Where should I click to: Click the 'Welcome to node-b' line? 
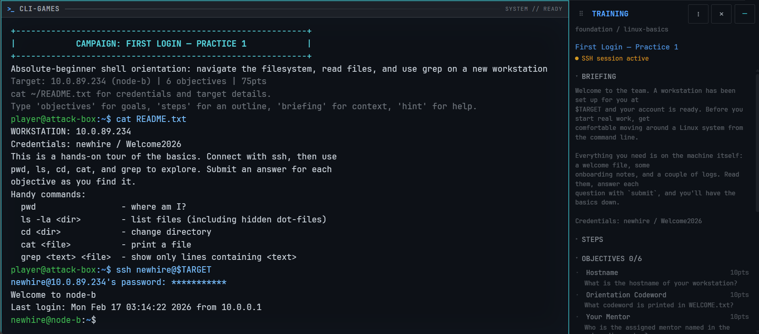[x=53, y=295]
